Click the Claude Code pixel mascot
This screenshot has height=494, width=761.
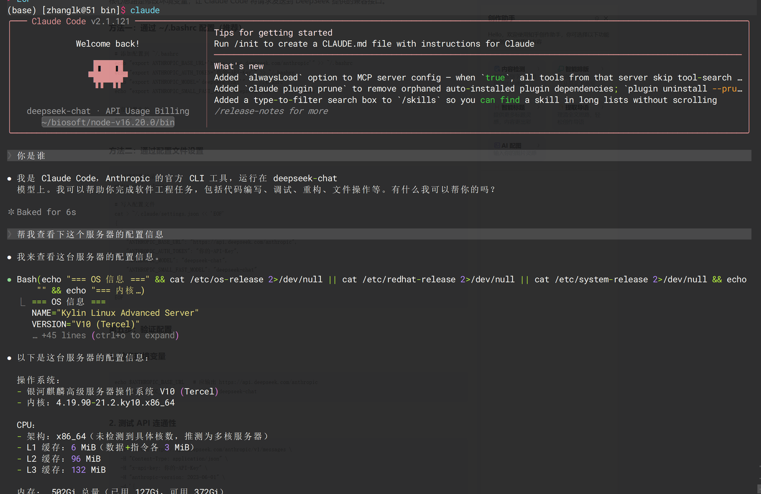click(108, 74)
